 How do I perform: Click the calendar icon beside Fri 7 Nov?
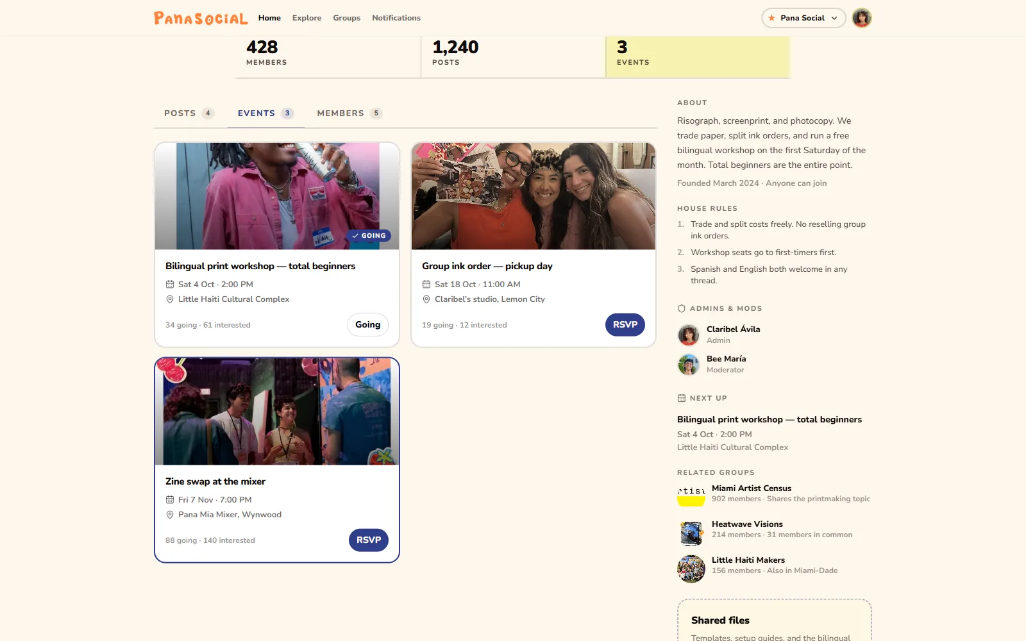tap(170, 500)
